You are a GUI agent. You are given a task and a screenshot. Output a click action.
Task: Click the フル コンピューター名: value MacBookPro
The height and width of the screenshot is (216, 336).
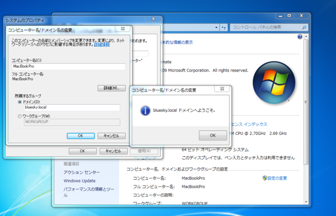(x=193, y=187)
